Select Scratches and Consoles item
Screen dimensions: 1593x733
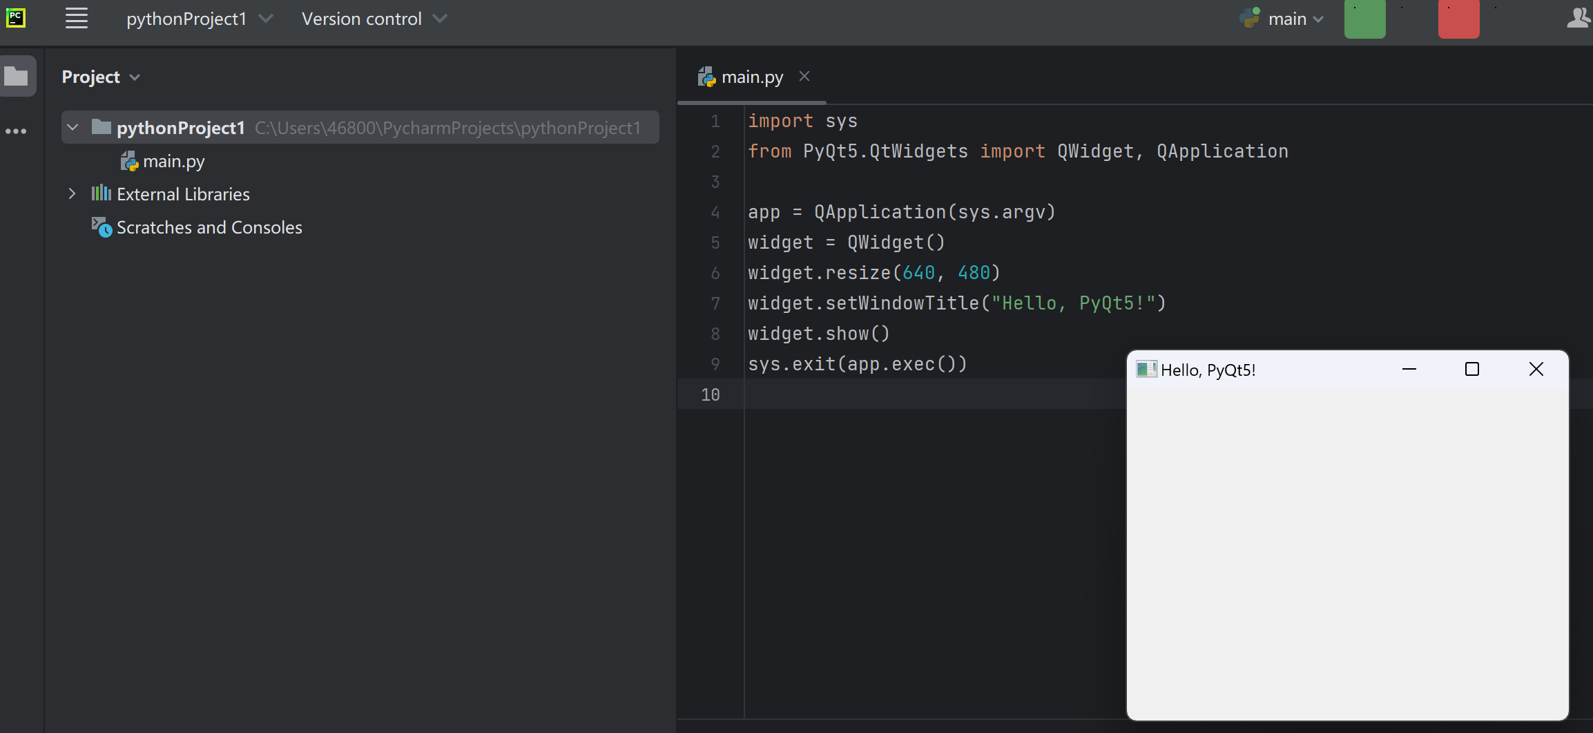click(x=209, y=228)
